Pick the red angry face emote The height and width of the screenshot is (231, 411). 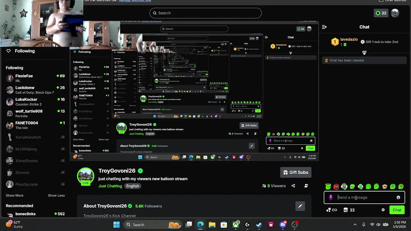click(x=336, y=186)
